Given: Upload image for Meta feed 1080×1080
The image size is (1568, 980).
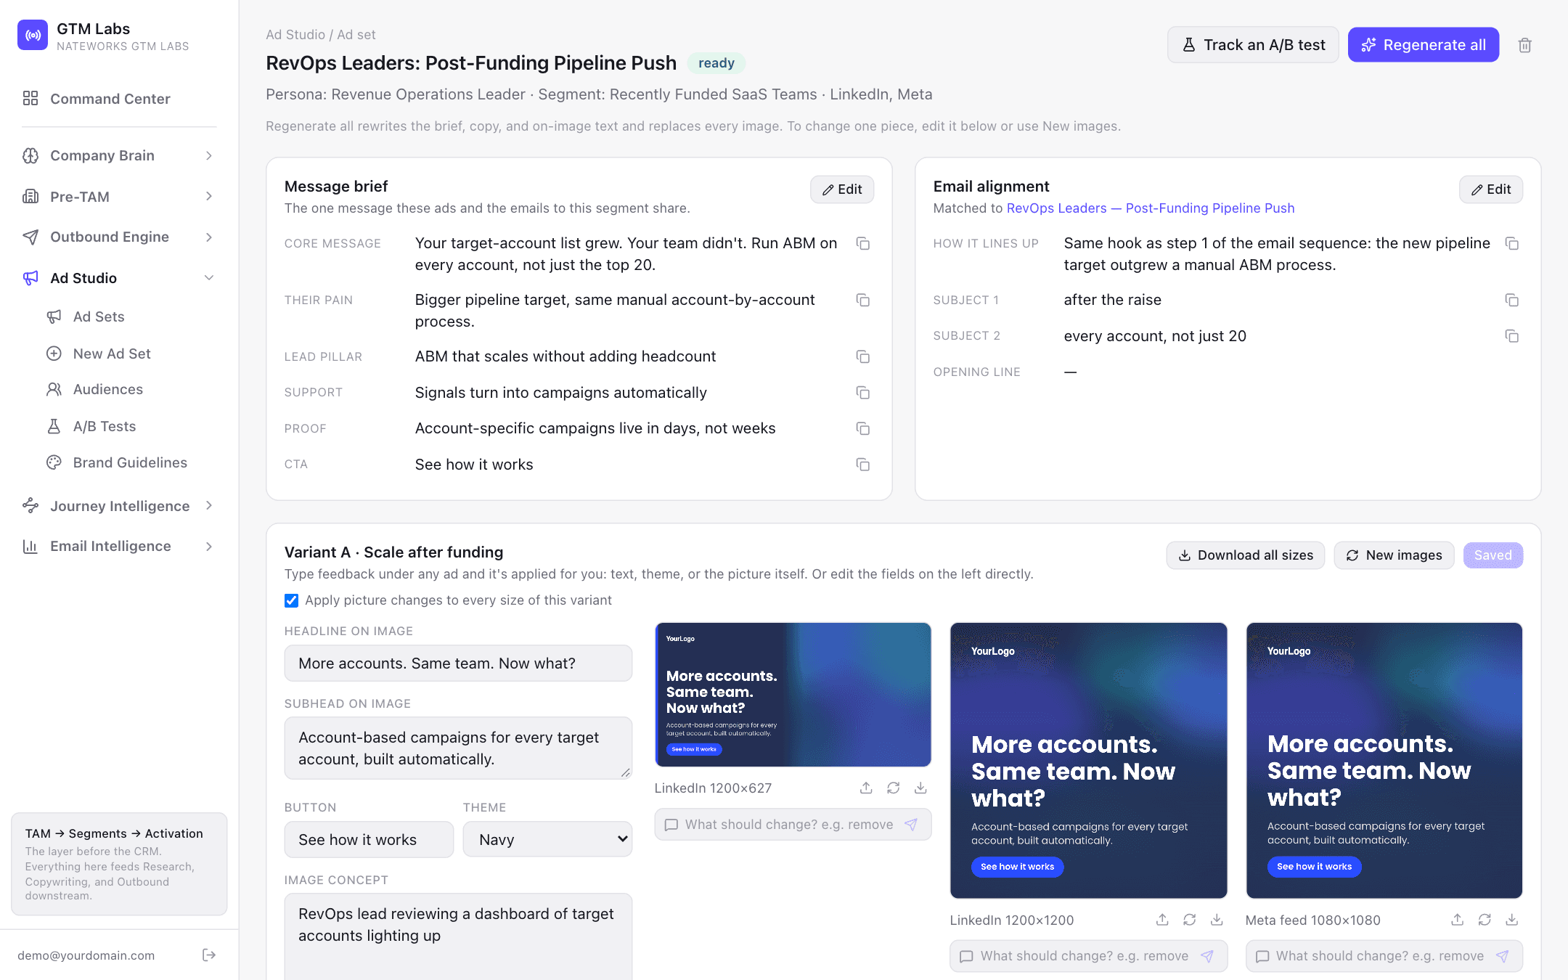Looking at the screenshot, I should 1457,920.
